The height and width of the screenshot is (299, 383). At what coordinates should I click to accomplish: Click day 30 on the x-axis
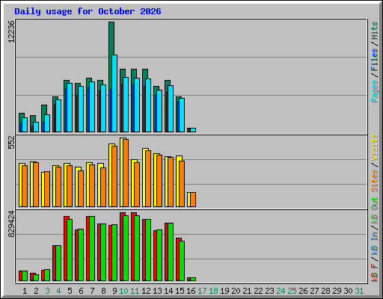348,291
